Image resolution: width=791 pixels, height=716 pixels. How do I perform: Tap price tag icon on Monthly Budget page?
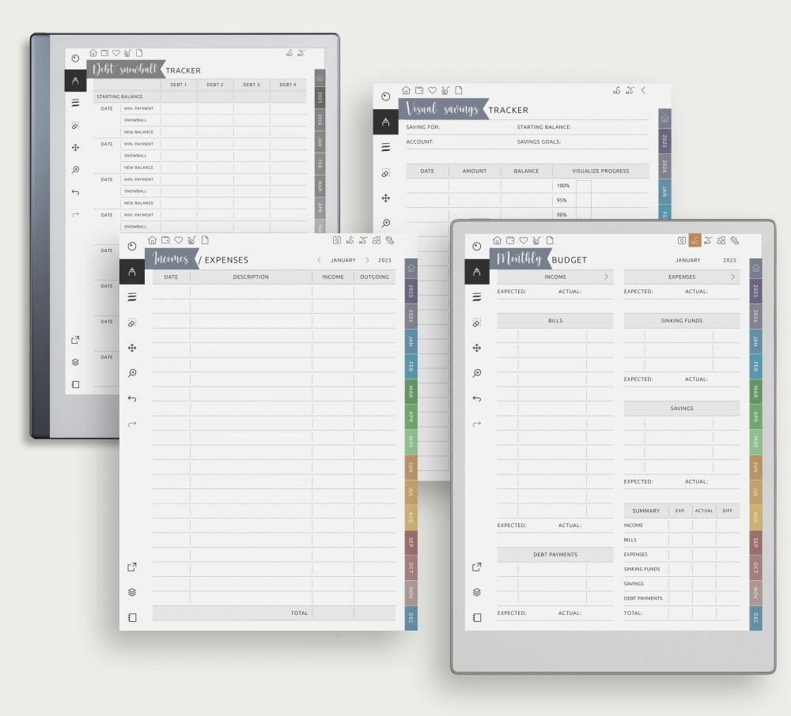pyautogui.click(x=735, y=240)
